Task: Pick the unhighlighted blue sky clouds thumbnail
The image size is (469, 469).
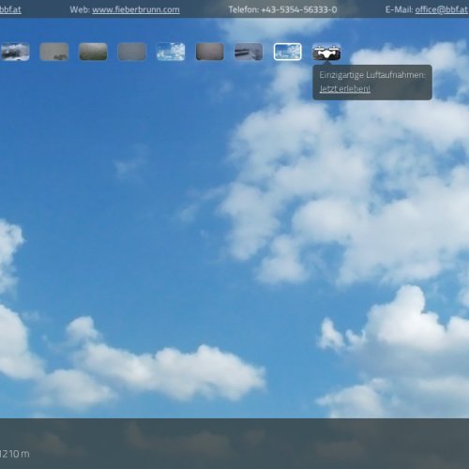Action: click(171, 52)
